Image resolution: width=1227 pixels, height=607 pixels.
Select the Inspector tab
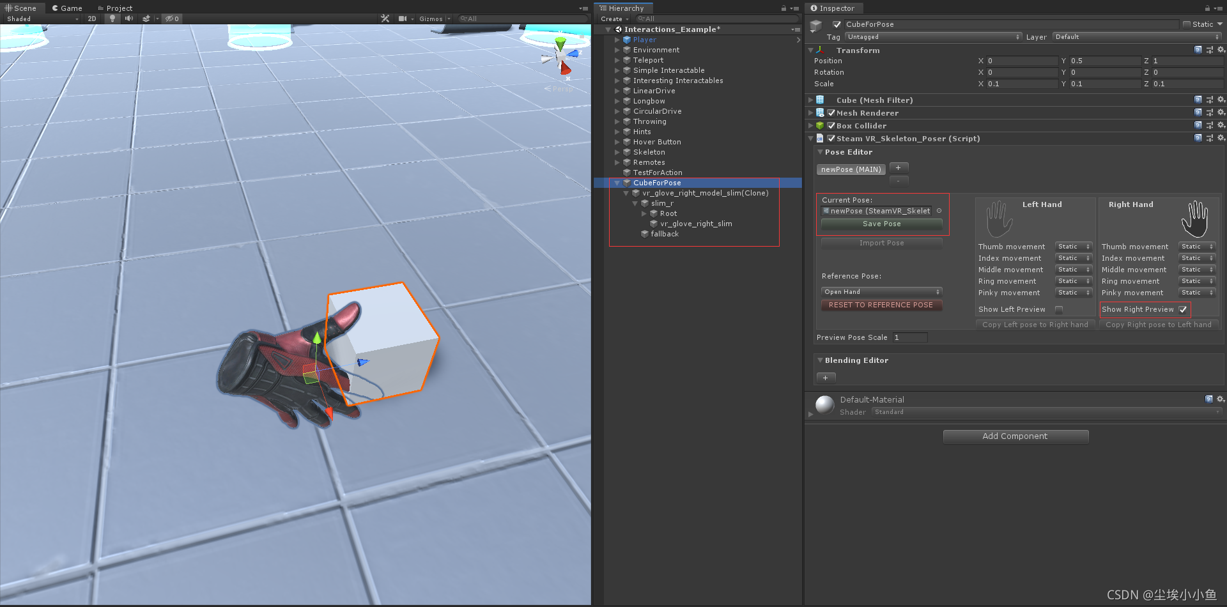pos(833,8)
